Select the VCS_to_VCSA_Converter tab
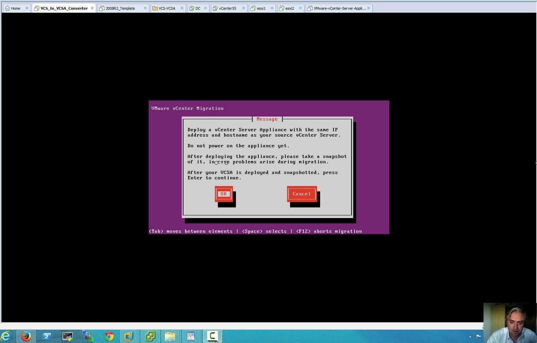The width and height of the screenshot is (537, 343). (x=64, y=8)
